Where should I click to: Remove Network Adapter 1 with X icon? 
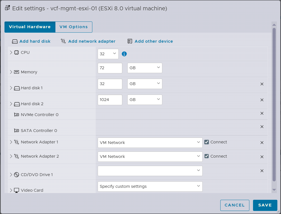[262, 143]
